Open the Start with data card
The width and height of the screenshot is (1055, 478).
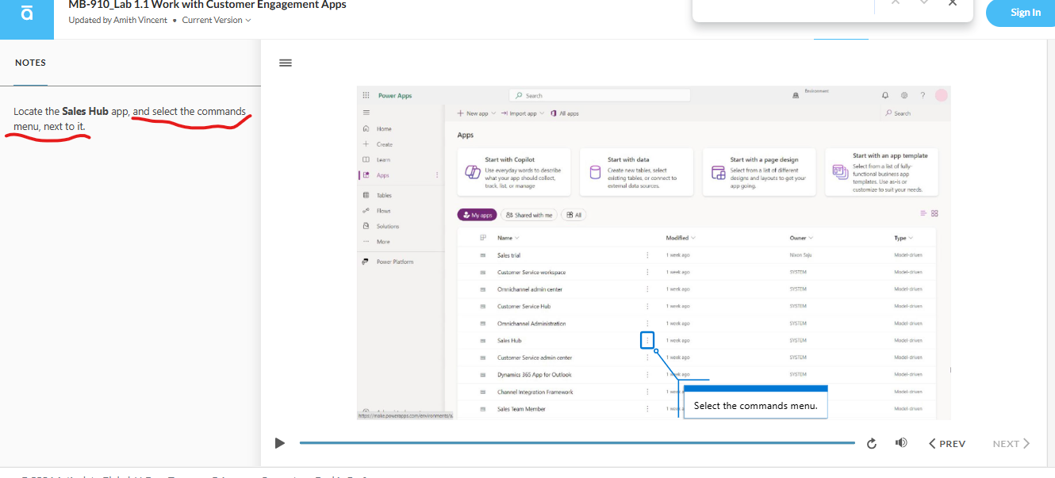[636, 172]
